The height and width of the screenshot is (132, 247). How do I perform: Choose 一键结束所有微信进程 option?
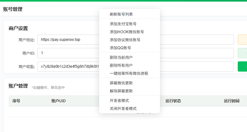pos(130,74)
